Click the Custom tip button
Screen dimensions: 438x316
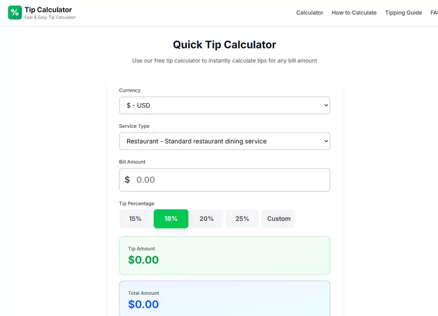tap(278, 219)
